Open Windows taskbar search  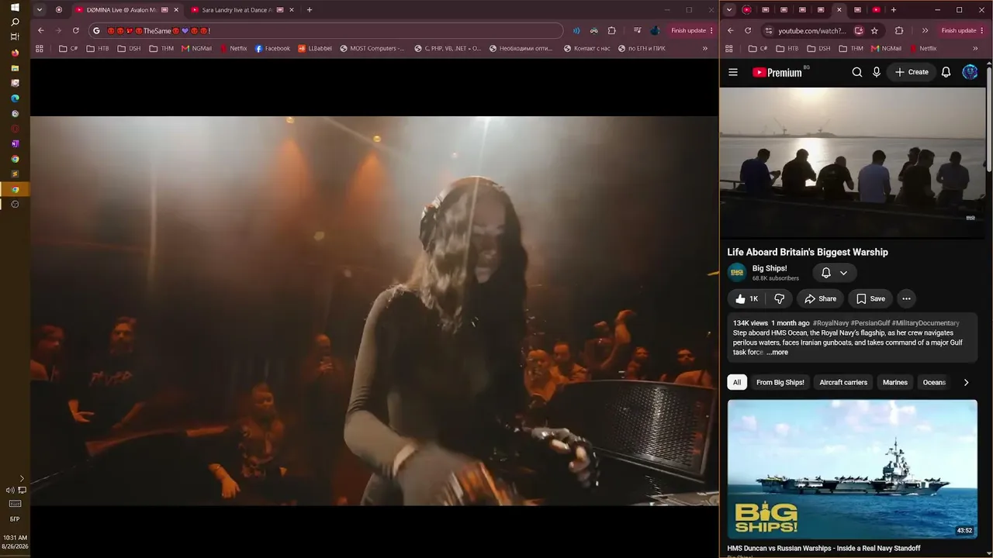(x=15, y=22)
